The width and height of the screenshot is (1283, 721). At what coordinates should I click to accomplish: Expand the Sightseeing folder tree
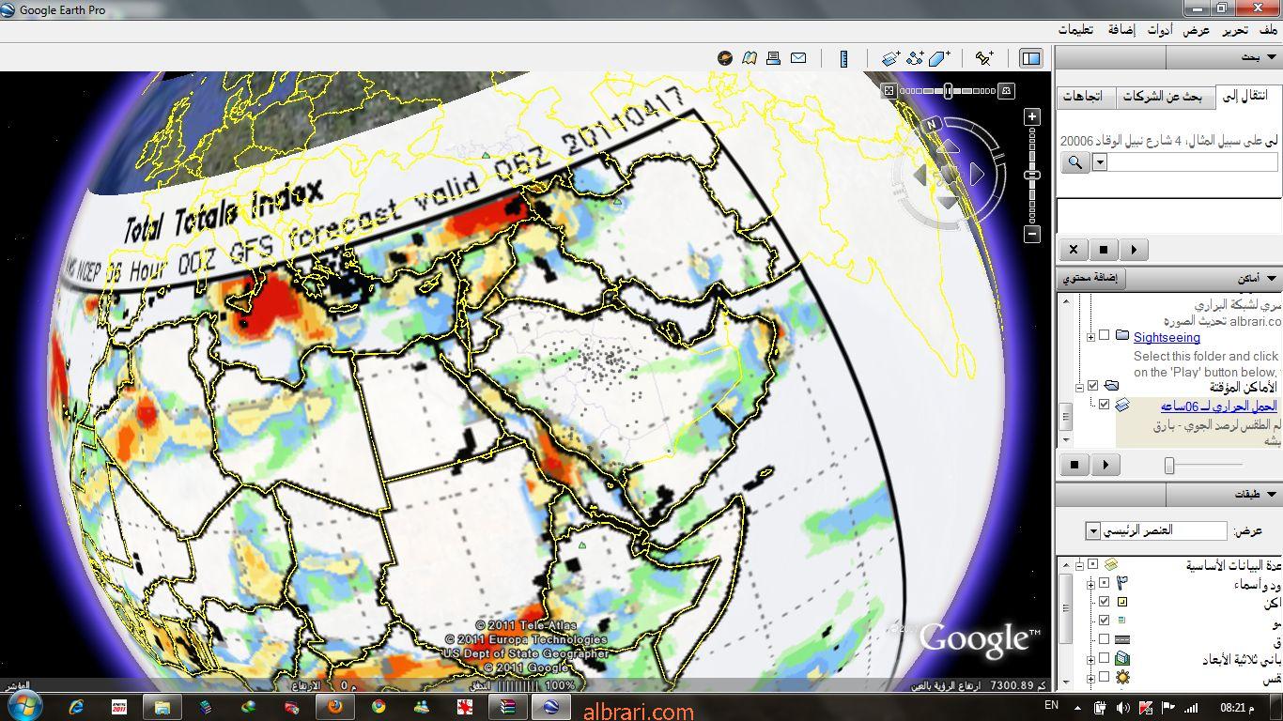click(x=1090, y=336)
